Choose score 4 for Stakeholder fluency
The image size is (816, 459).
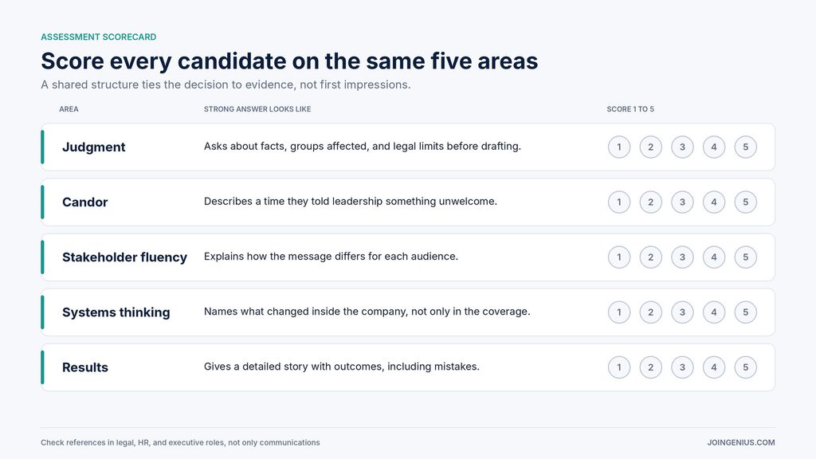point(713,257)
